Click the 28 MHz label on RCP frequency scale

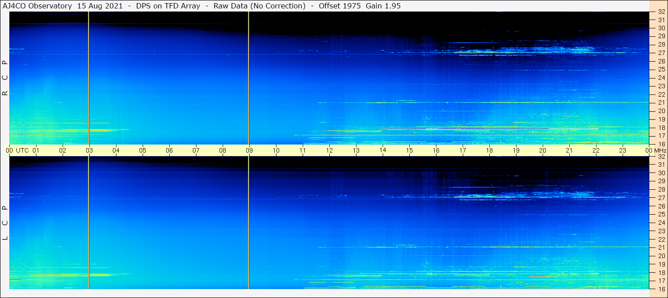point(661,44)
